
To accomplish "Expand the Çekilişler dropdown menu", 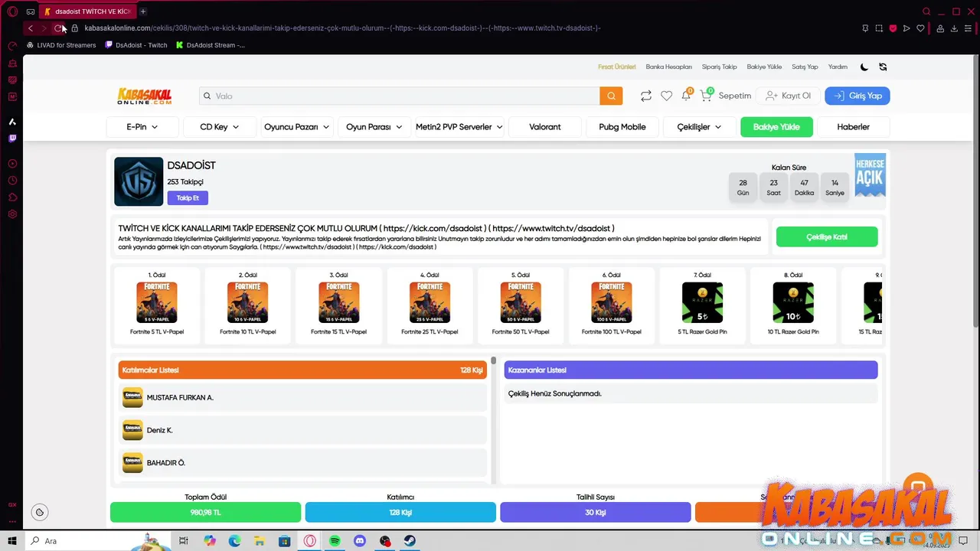I will [699, 127].
